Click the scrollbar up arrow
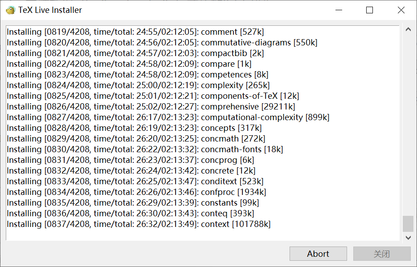 coord(408,29)
